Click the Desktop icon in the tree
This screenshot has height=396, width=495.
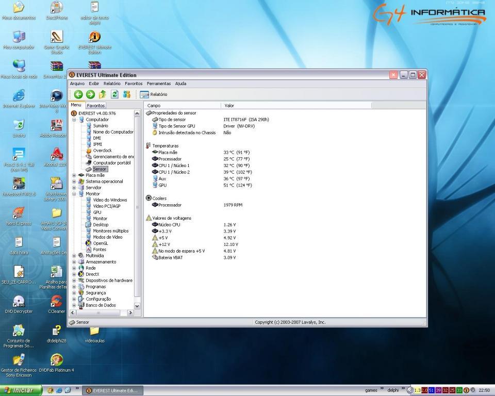pyautogui.click(x=89, y=225)
